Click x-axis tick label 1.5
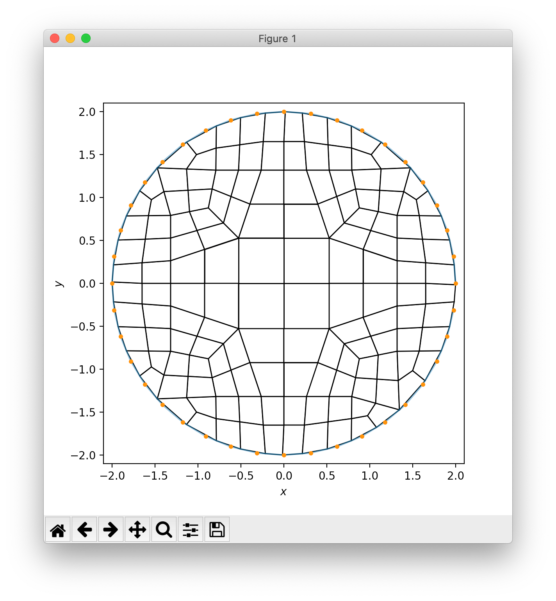556x601 pixels. click(x=413, y=476)
